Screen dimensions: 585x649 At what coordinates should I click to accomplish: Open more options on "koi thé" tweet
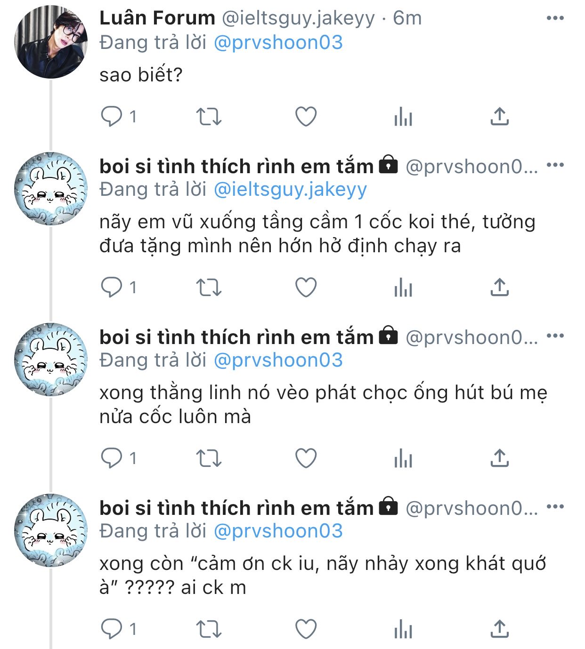pyautogui.click(x=555, y=165)
